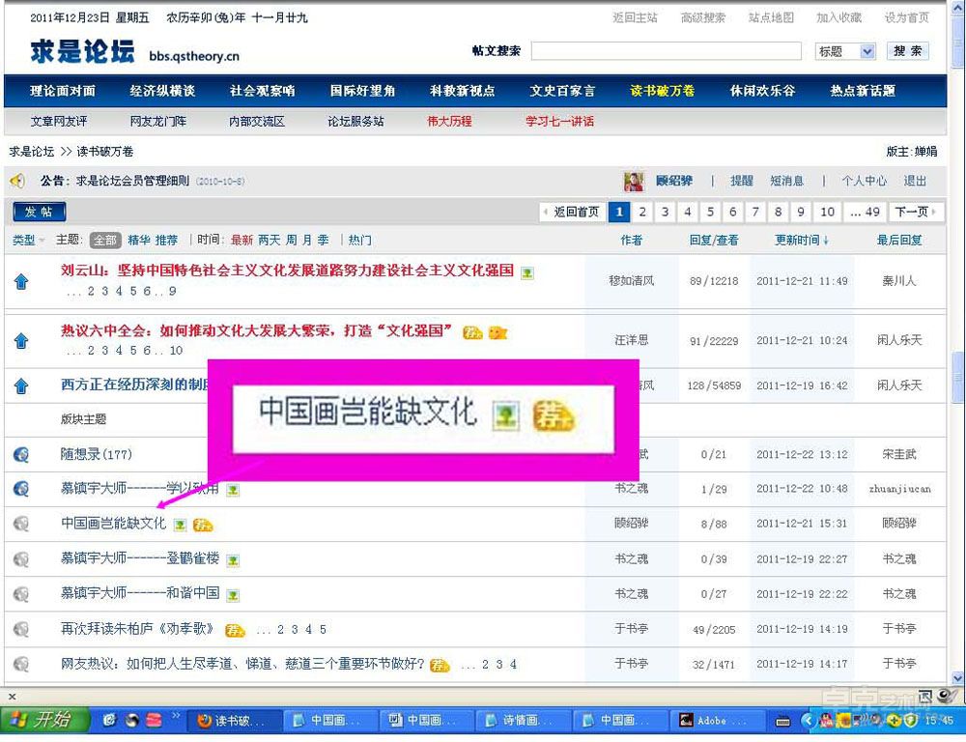The width and height of the screenshot is (966, 742).
Task: Open 学习七一讲话 sub-navigation item
Action: [559, 122]
